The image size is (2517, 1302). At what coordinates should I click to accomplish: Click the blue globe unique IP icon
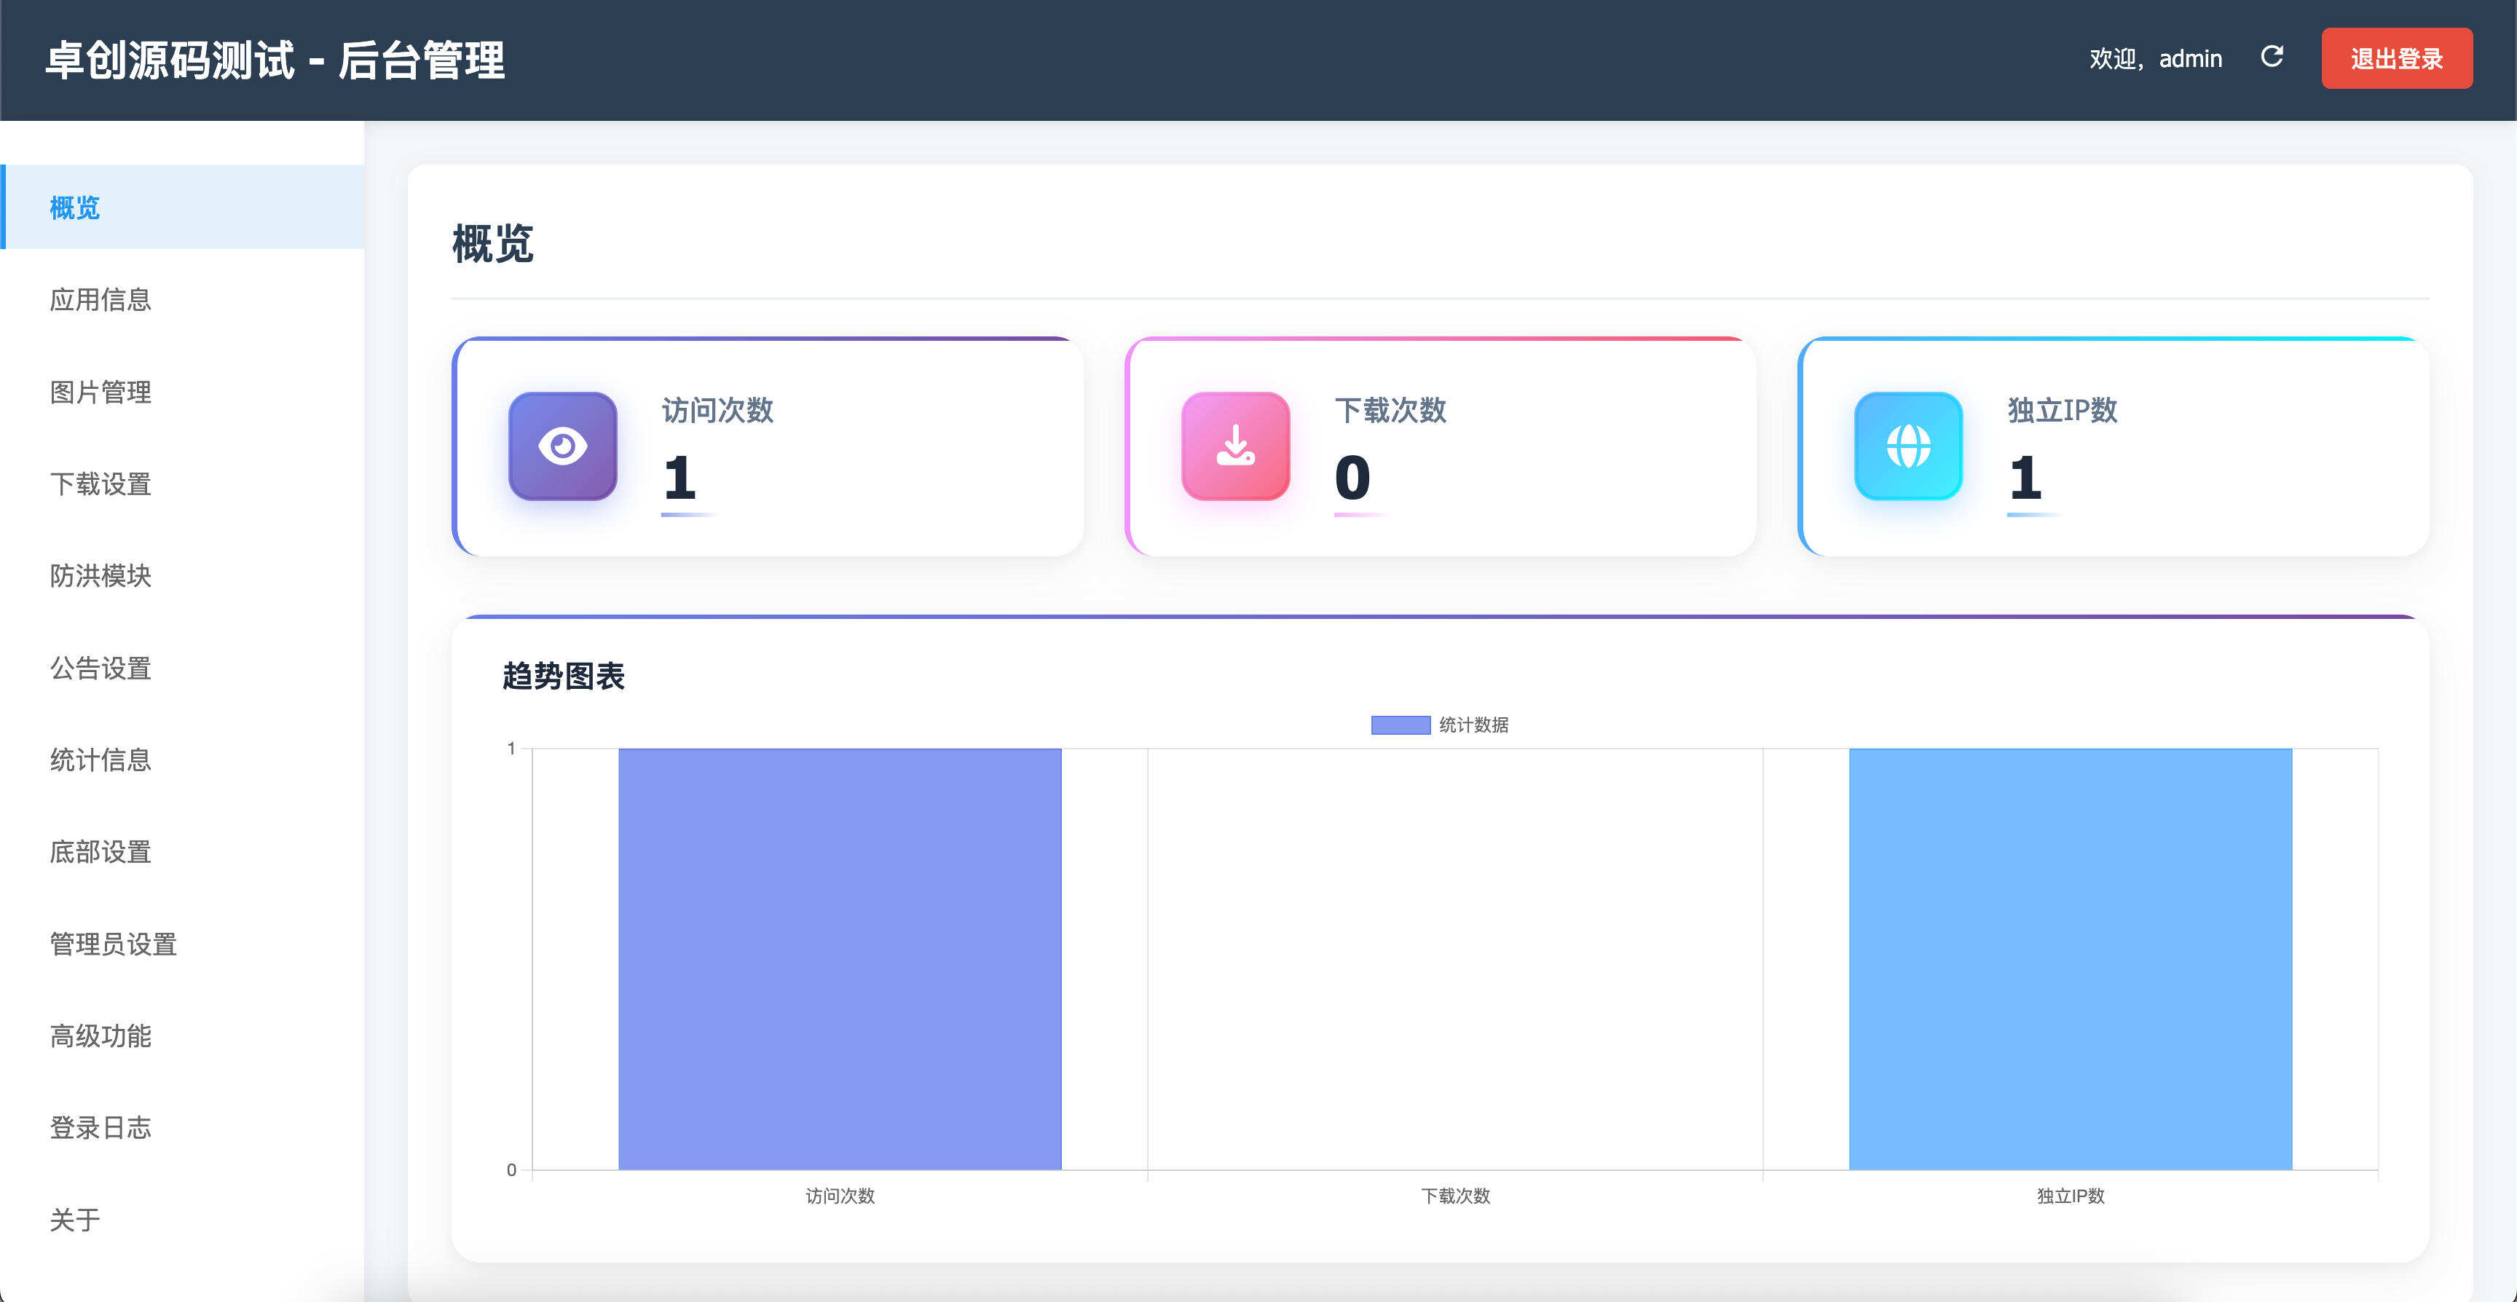tap(1907, 446)
